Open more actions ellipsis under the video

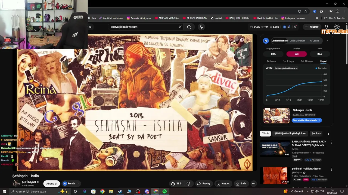pos(254,184)
